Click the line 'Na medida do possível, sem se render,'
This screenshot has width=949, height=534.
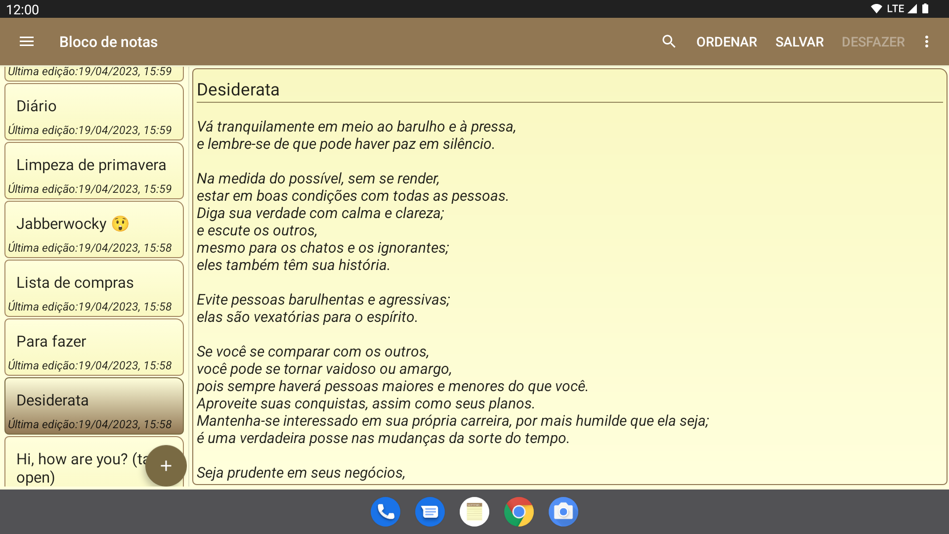coord(318,178)
